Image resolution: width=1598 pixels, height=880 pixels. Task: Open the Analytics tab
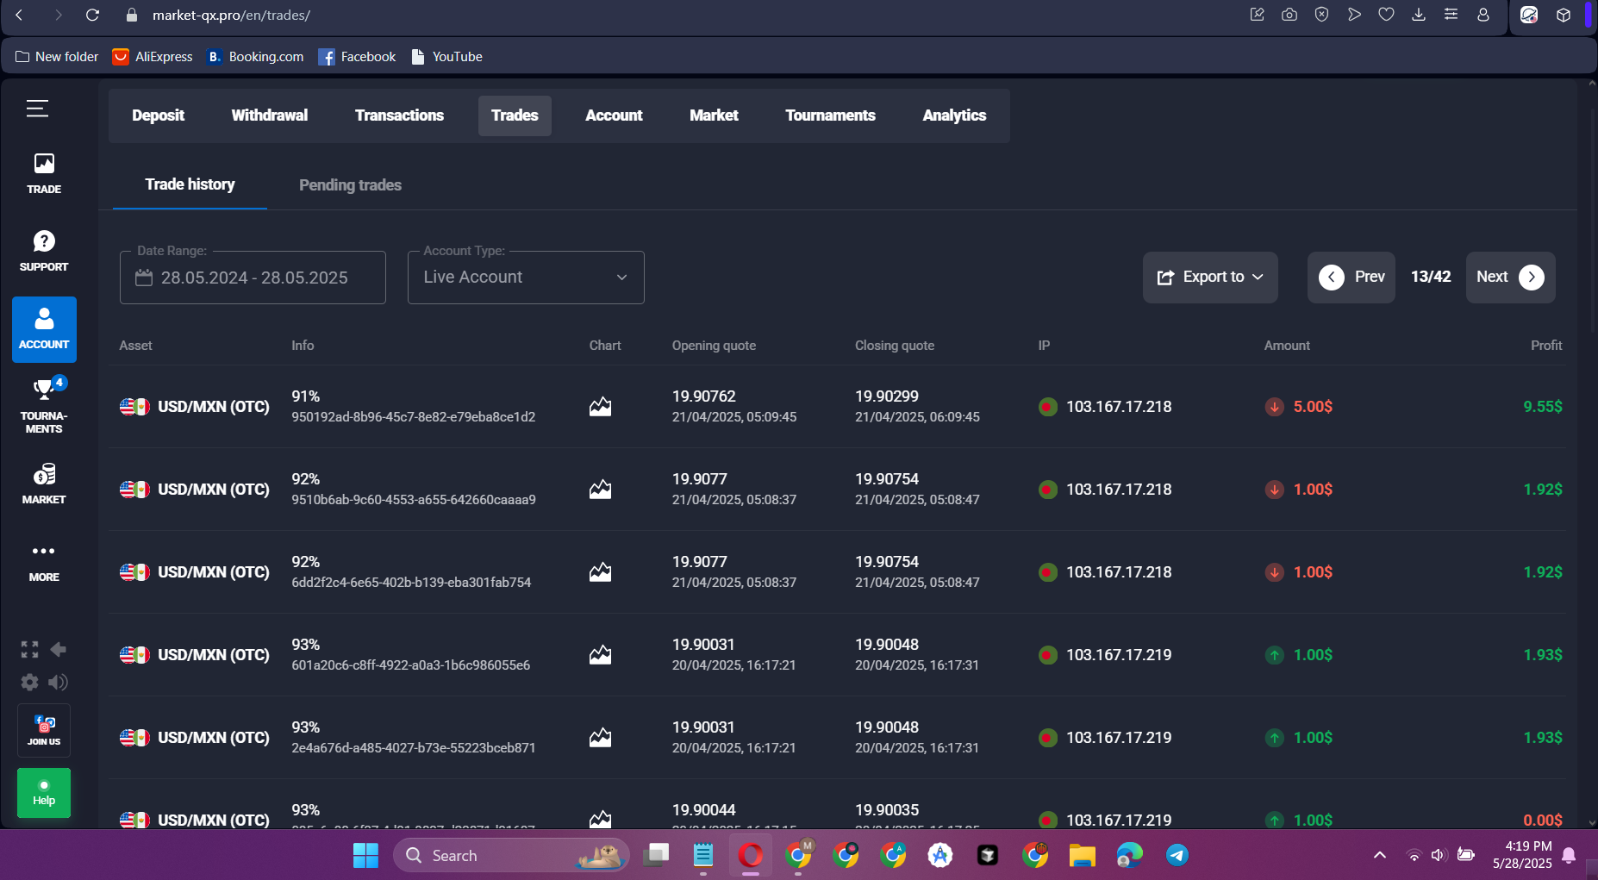(x=954, y=115)
